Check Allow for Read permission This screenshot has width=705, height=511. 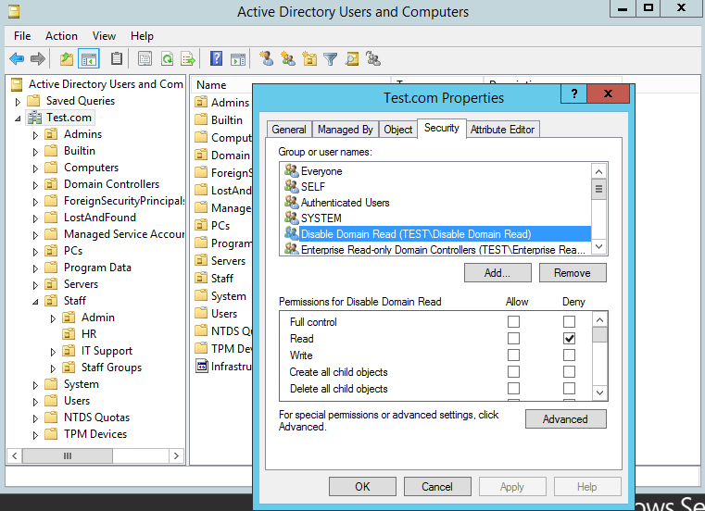pos(513,339)
